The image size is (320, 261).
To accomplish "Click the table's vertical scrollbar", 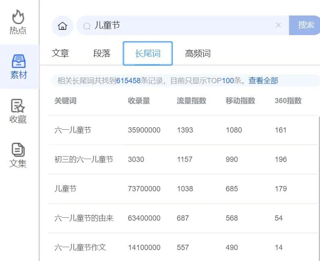I will coord(319,188).
